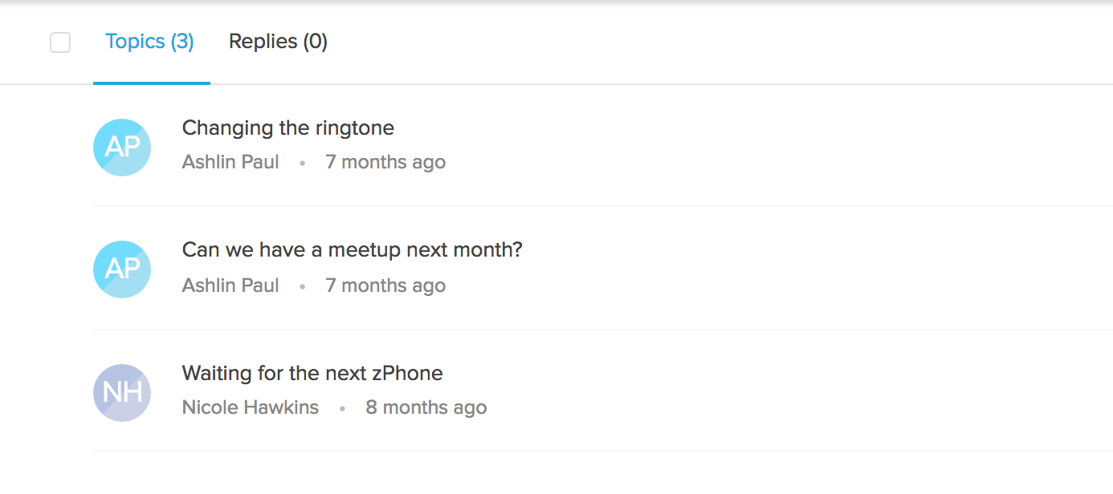
Task: Click dot separator in the meetup topic row
Action: pos(302,287)
